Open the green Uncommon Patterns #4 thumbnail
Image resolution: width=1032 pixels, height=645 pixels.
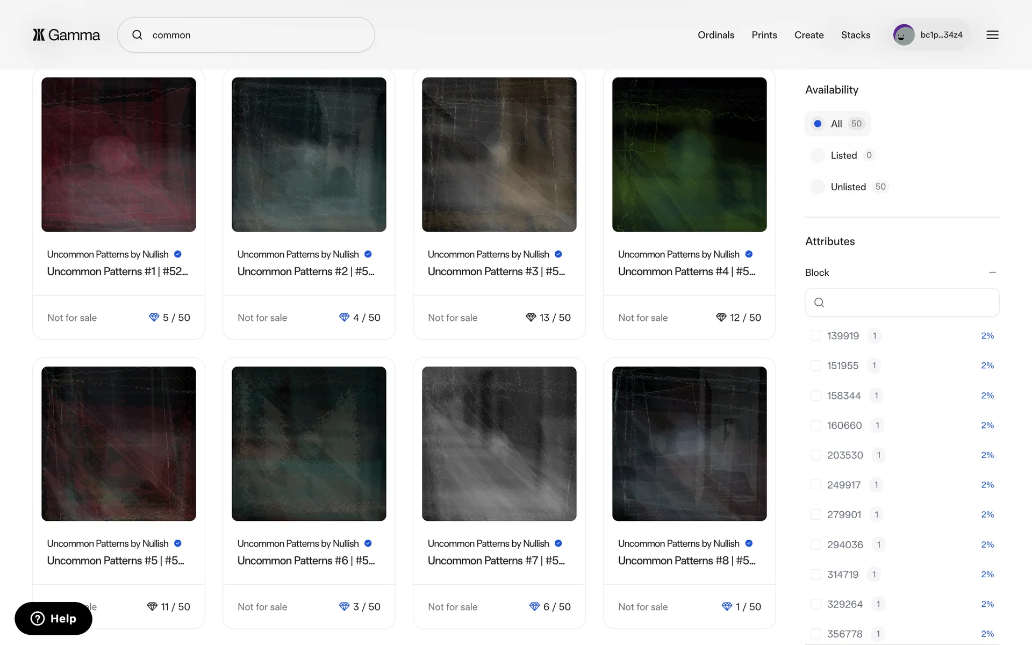click(689, 155)
